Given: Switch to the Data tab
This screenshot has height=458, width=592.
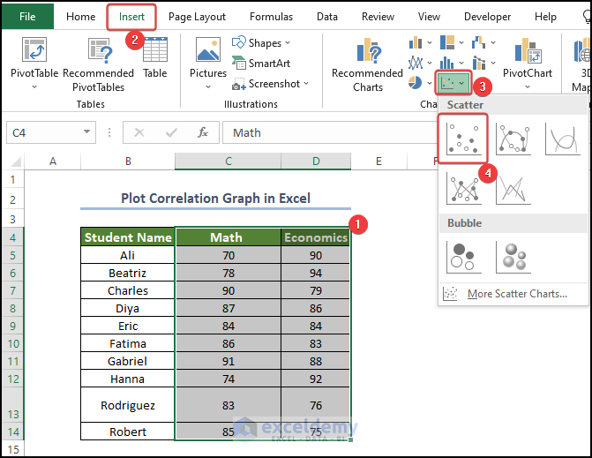Looking at the screenshot, I should pyautogui.click(x=327, y=17).
